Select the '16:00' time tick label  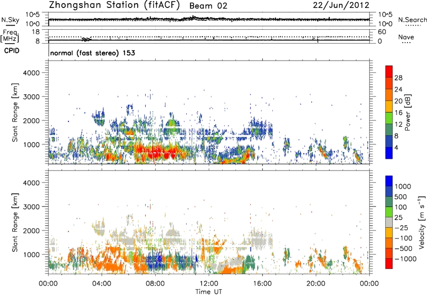pos(262,284)
